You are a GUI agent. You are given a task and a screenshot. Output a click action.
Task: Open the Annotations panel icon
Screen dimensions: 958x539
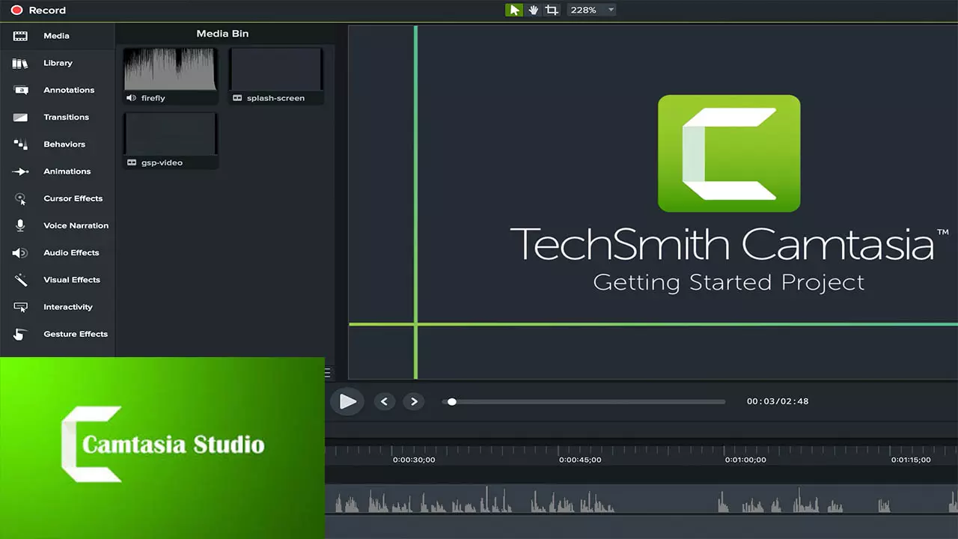coord(21,91)
